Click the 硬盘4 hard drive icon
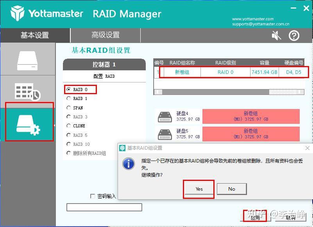Image resolution: width=313 pixels, height=227 pixels. click(164, 115)
